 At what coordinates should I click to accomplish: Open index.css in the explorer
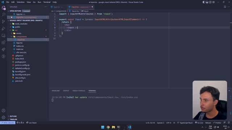click(20, 46)
